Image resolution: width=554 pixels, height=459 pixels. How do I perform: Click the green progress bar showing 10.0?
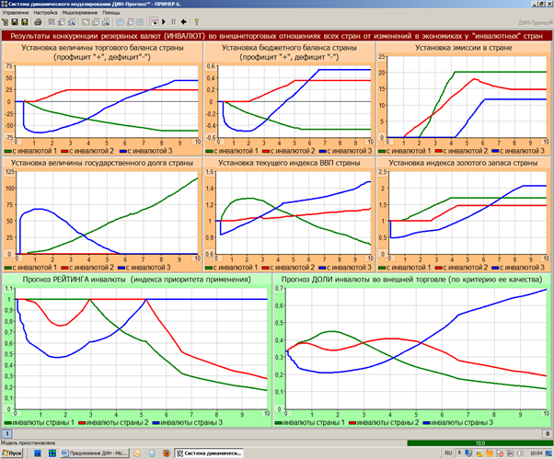pyautogui.click(x=479, y=442)
